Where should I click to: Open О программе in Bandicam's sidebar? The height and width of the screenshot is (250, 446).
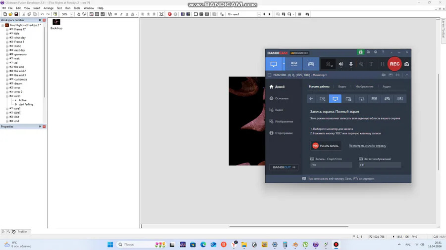(x=281, y=133)
